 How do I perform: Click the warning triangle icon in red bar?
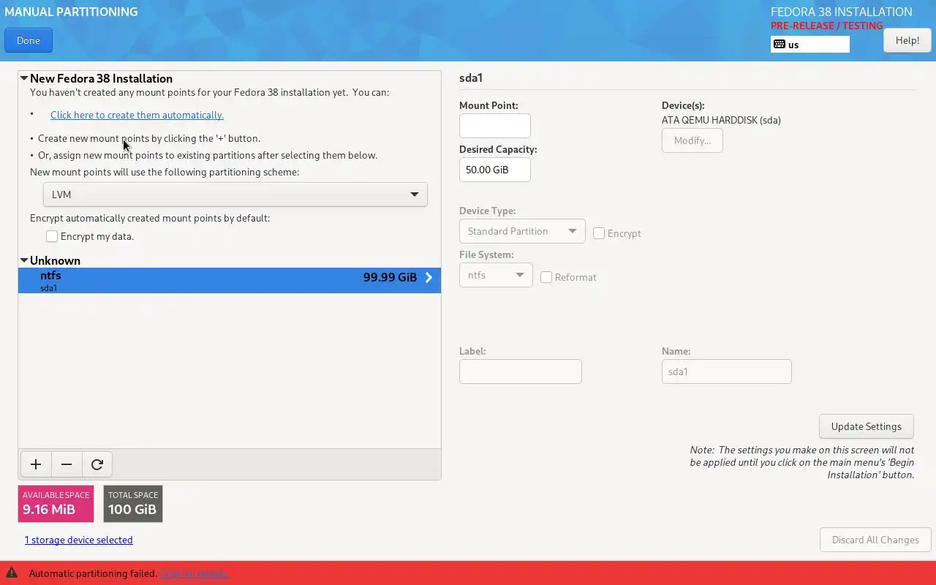[12, 573]
